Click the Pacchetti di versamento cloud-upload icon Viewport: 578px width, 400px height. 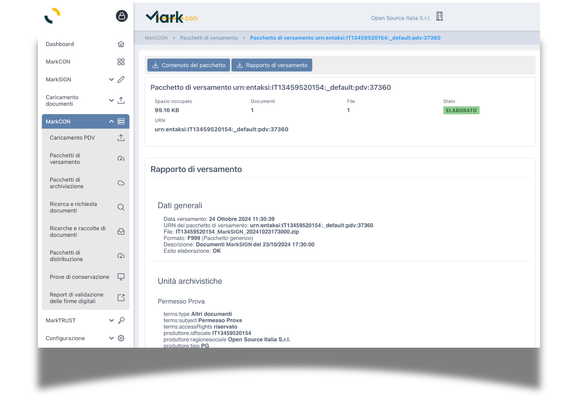coord(121,158)
